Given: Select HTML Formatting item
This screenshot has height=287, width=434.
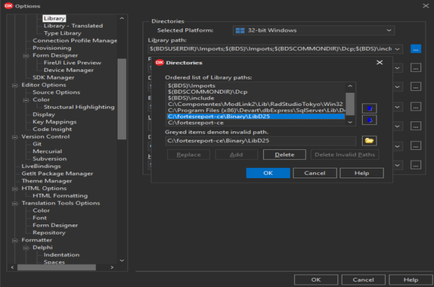Looking at the screenshot, I should click(60, 196).
